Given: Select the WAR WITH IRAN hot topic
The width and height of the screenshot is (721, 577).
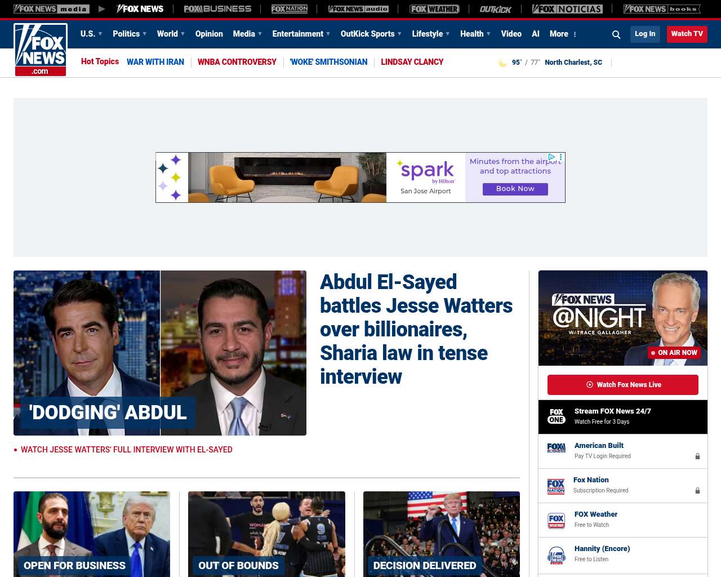Looking at the screenshot, I should [155, 62].
